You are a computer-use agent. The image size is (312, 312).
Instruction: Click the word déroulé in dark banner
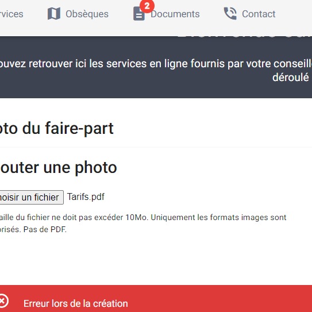(291, 77)
